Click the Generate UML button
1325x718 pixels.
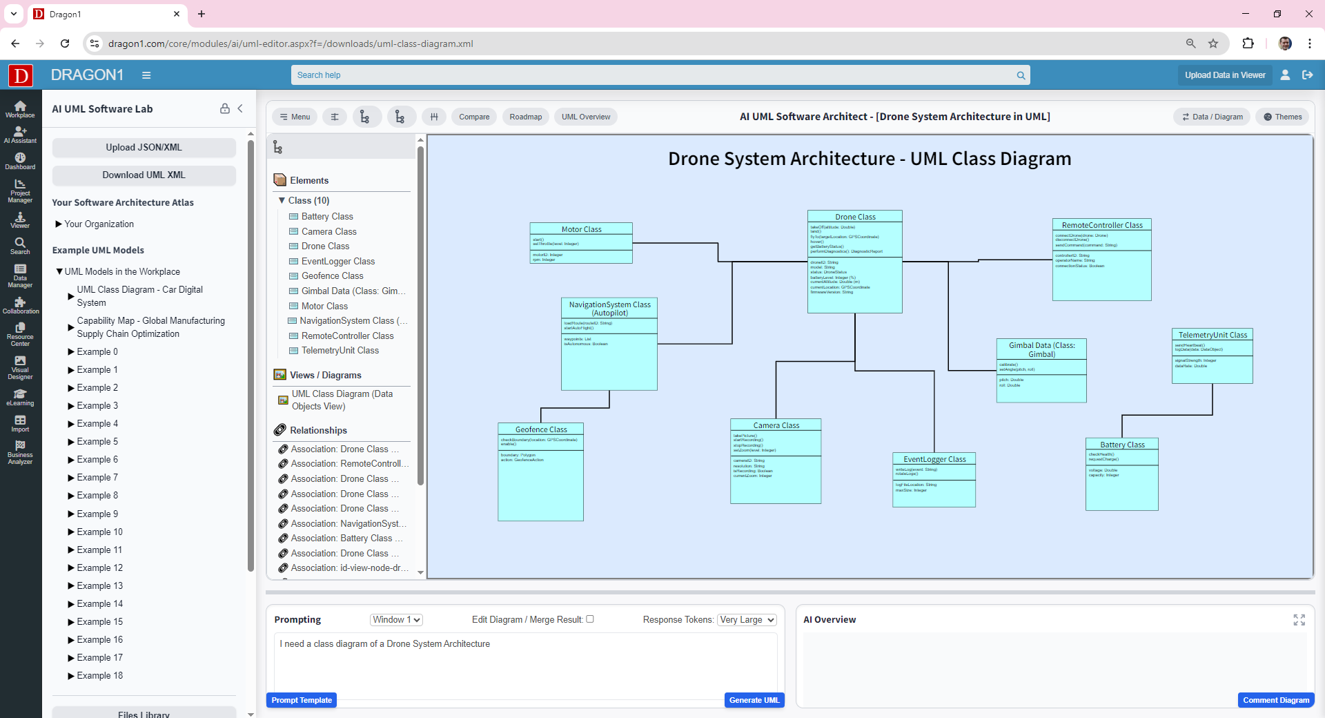click(x=754, y=699)
